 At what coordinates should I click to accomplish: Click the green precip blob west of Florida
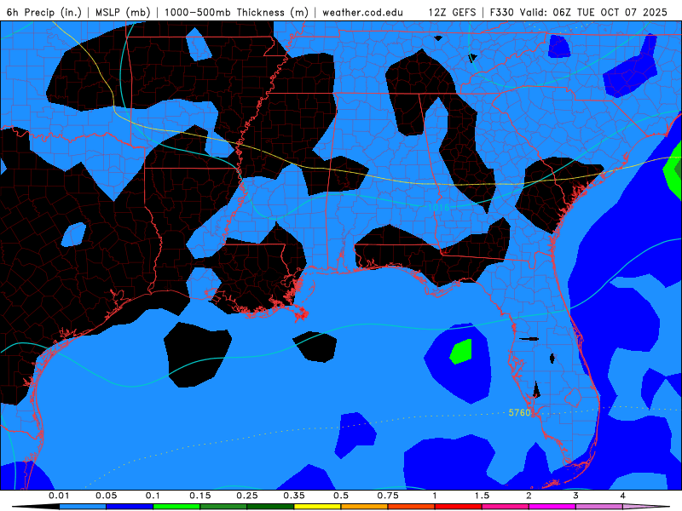point(461,351)
